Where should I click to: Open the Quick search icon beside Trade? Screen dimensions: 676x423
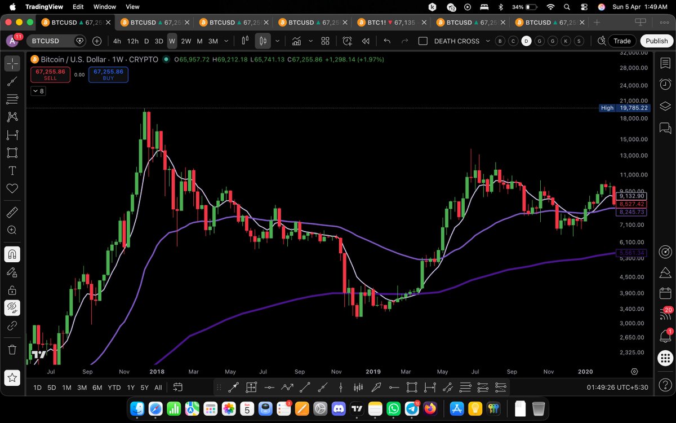(602, 41)
